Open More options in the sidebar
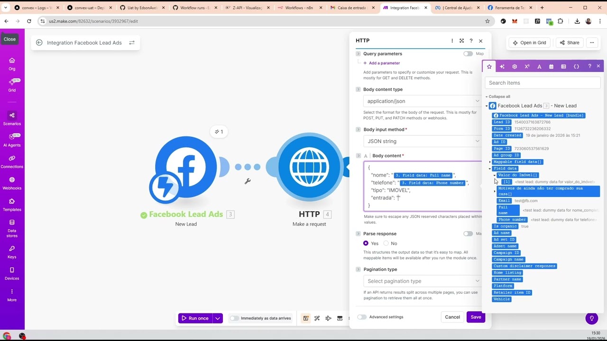Image resolution: width=607 pixels, height=341 pixels. point(12,295)
